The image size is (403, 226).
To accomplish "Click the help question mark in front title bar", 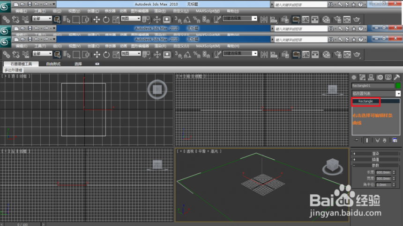I will pos(361,40).
